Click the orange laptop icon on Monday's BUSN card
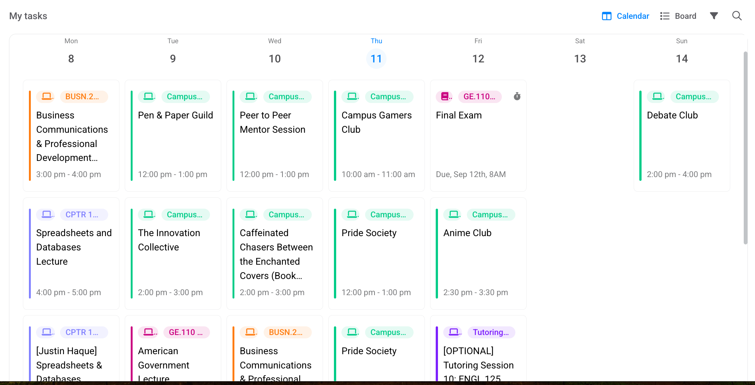 (x=46, y=97)
